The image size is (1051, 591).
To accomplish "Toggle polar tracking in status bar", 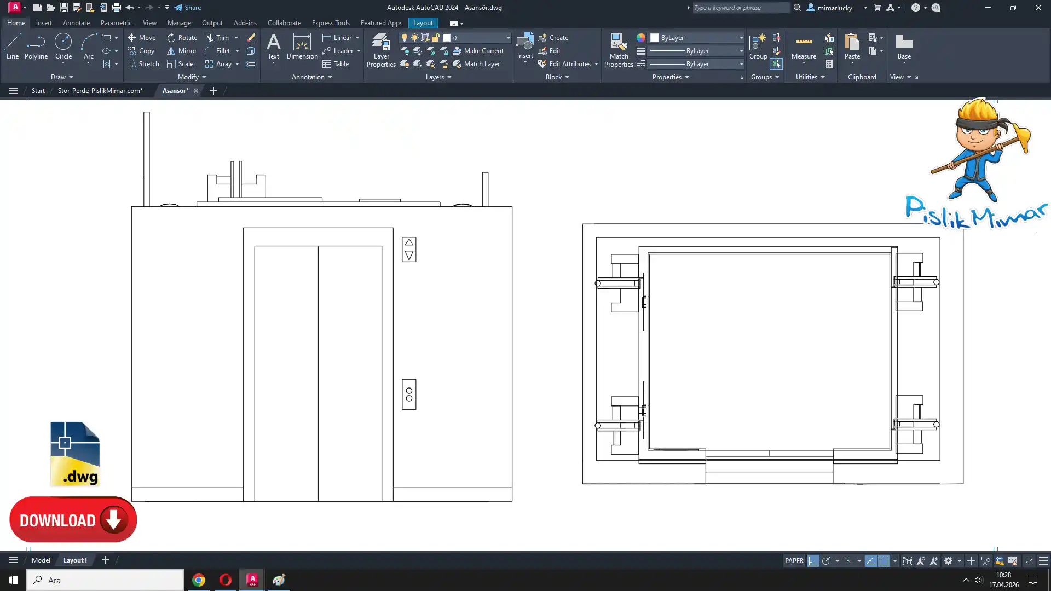I will [x=826, y=561].
